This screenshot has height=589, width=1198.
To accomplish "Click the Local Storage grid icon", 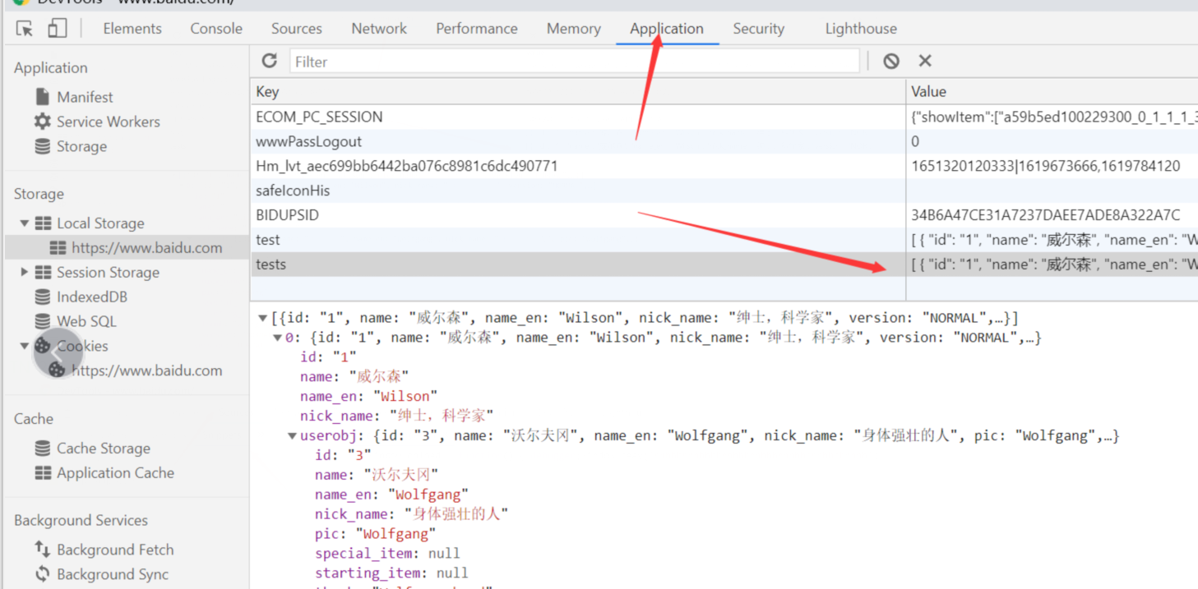I will coord(43,223).
